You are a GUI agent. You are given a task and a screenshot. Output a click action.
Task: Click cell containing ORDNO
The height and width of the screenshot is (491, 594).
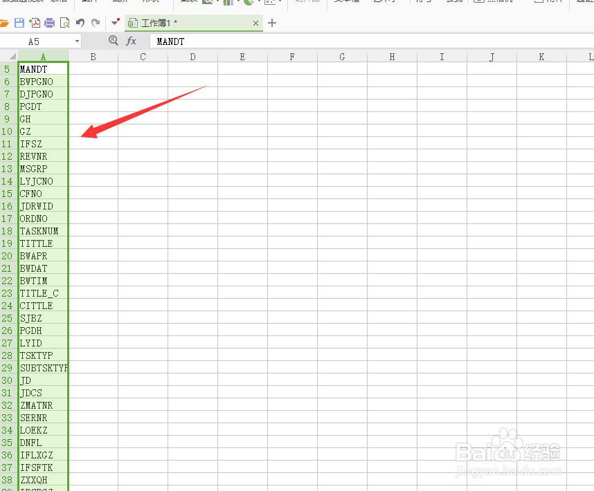point(43,219)
